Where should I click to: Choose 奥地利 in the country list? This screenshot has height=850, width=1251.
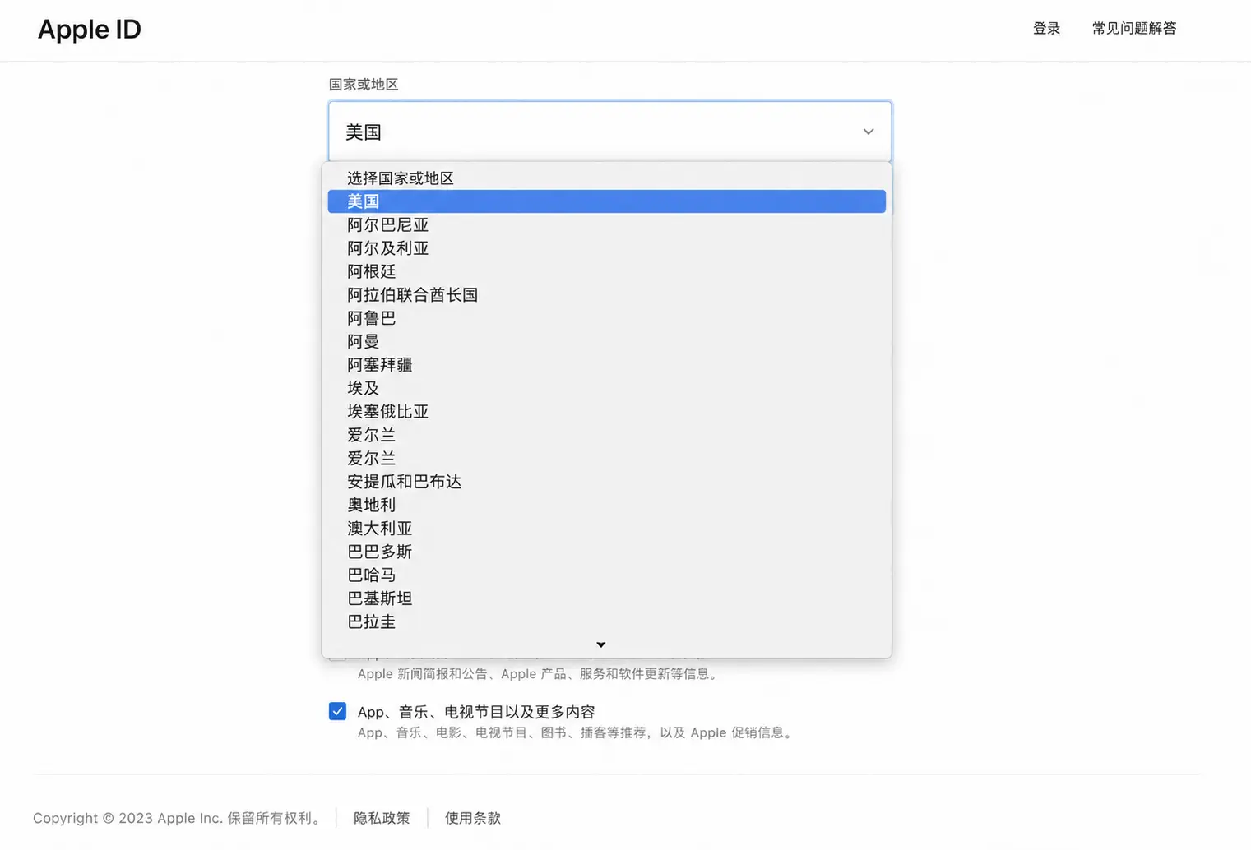click(607, 505)
